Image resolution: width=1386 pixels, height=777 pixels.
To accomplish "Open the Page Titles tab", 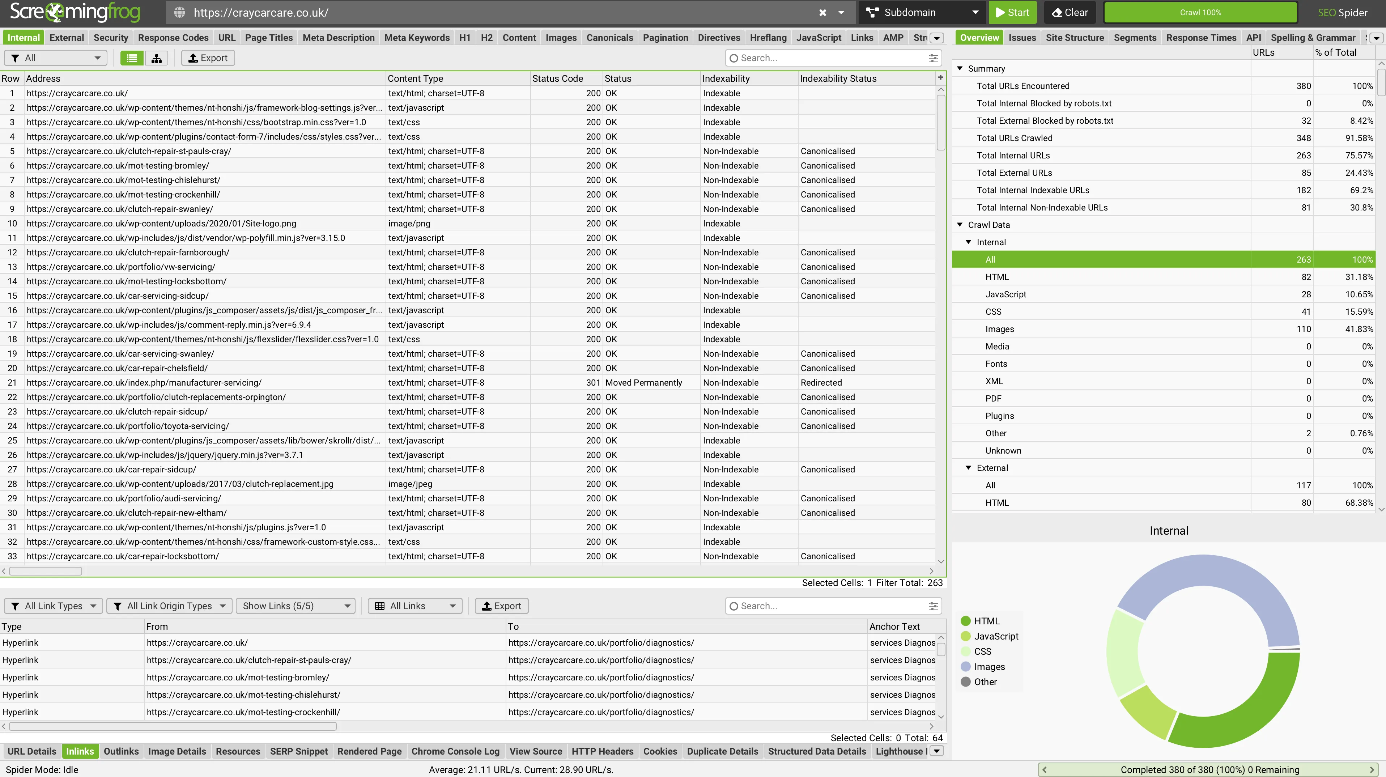I will pos(268,38).
